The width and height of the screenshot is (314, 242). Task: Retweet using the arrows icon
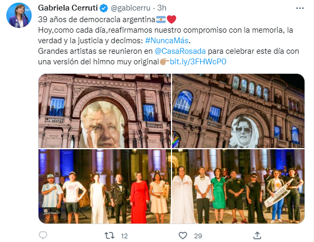(x=110, y=236)
